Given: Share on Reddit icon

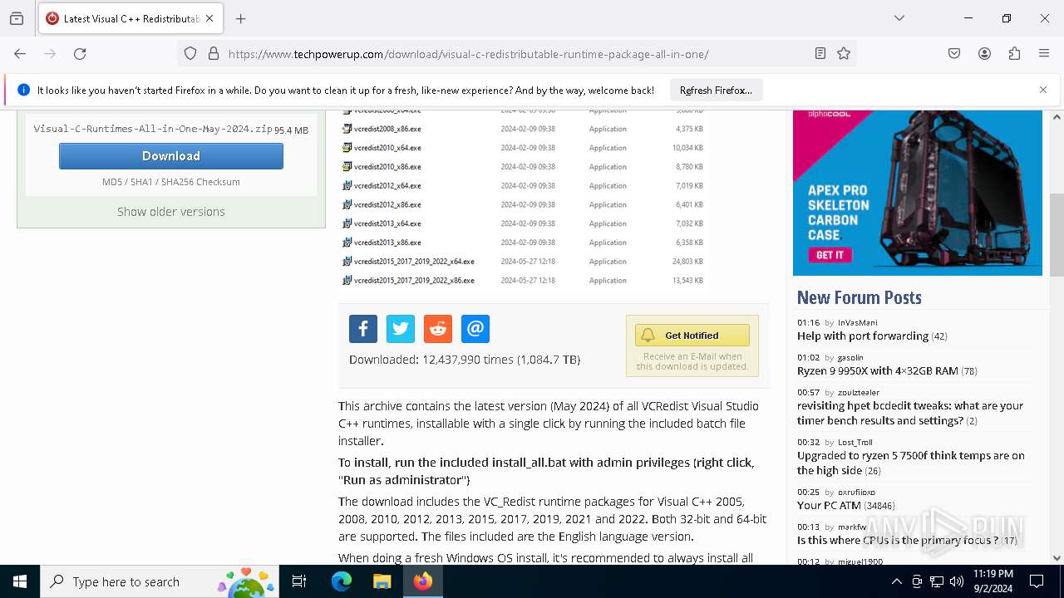Looking at the screenshot, I should click(x=438, y=329).
